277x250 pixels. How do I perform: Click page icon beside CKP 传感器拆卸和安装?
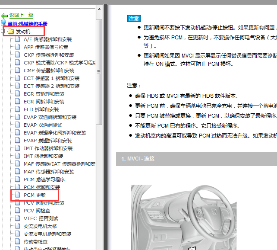click(18, 54)
